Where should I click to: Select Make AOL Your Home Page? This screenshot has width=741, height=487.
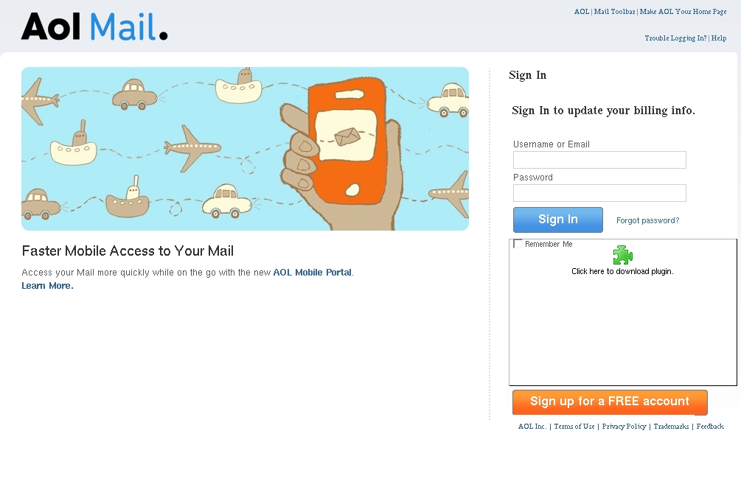point(683,11)
